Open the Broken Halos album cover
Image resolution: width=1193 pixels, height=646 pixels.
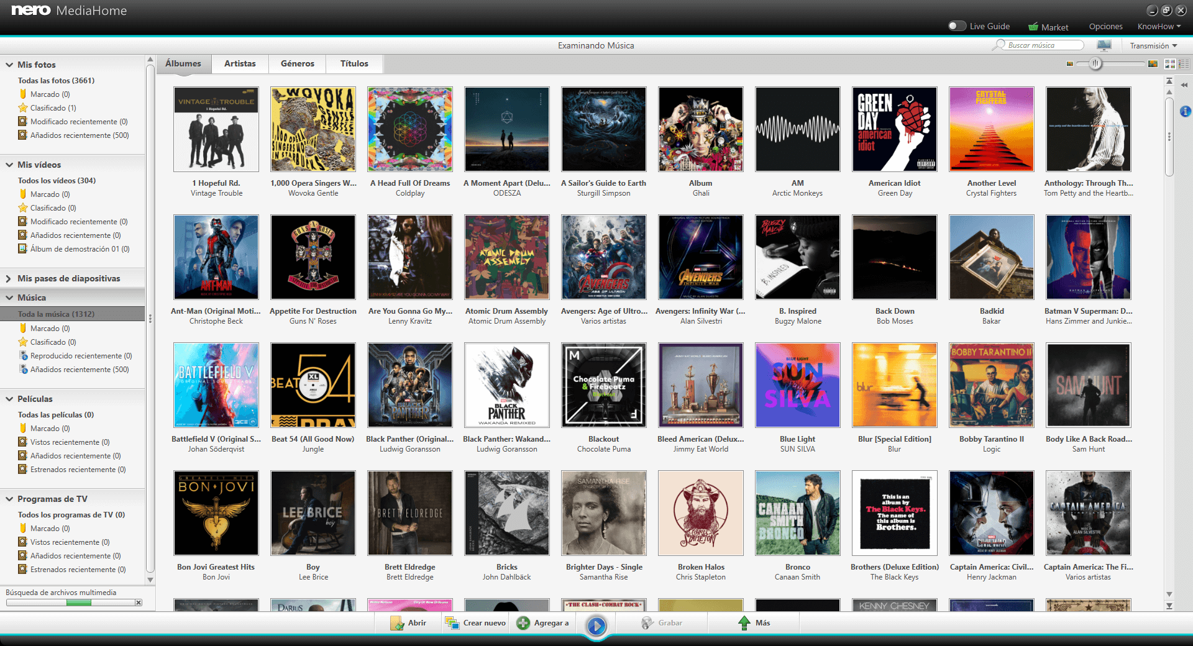(x=701, y=513)
